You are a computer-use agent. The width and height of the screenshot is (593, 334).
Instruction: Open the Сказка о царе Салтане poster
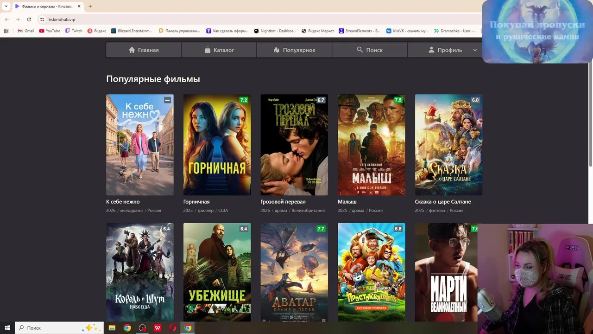pyautogui.click(x=448, y=145)
